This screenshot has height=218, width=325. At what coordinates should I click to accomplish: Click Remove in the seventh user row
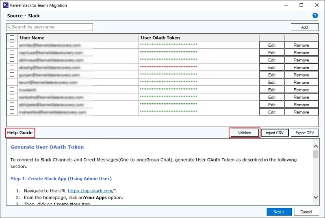click(301, 90)
